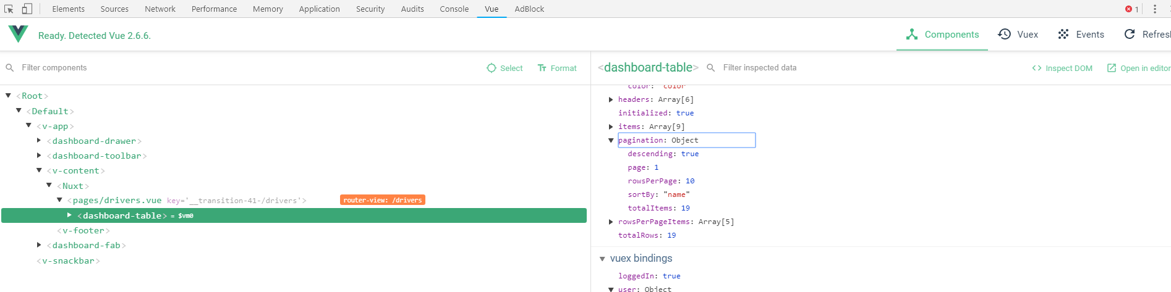Open the red error count indicator
Viewport: 1171px width, 292px height.
tap(1132, 9)
